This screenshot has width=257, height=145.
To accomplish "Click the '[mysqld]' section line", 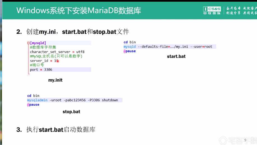I will click(x=38, y=43).
